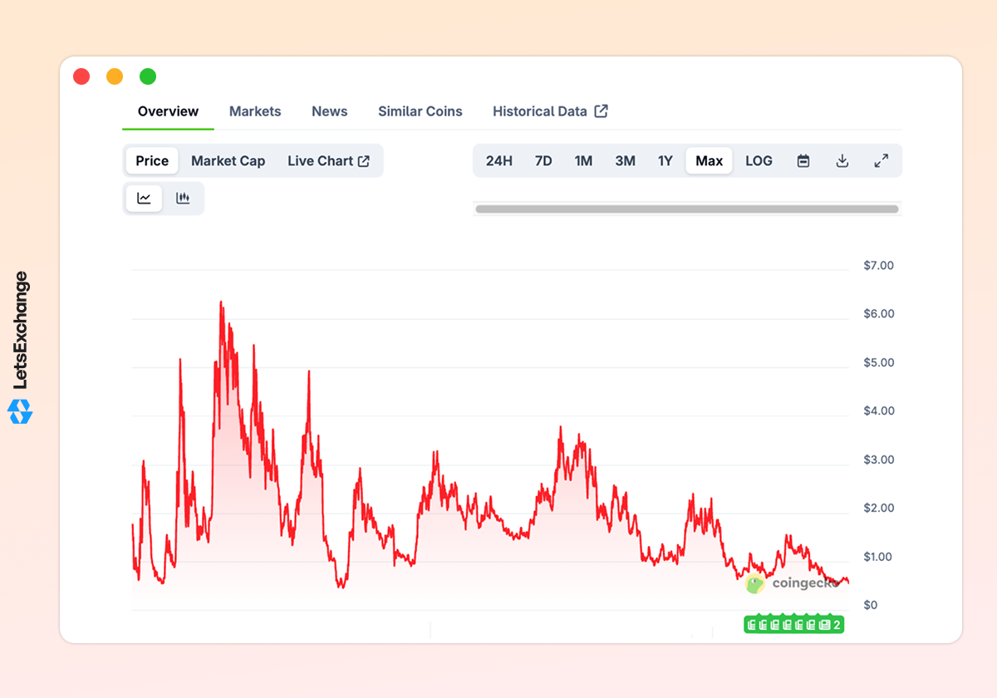Switch to the Markets tab
Image resolution: width=997 pixels, height=698 pixels.
pyautogui.click(x=255, y=111)
